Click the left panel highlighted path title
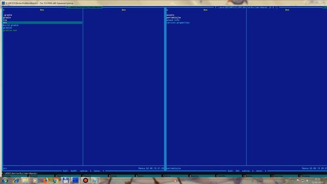 [84, 7]
